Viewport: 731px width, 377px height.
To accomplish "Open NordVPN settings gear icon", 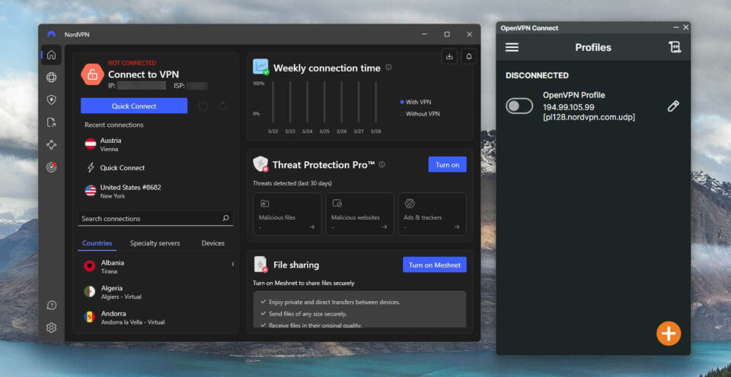I will 51,328.
